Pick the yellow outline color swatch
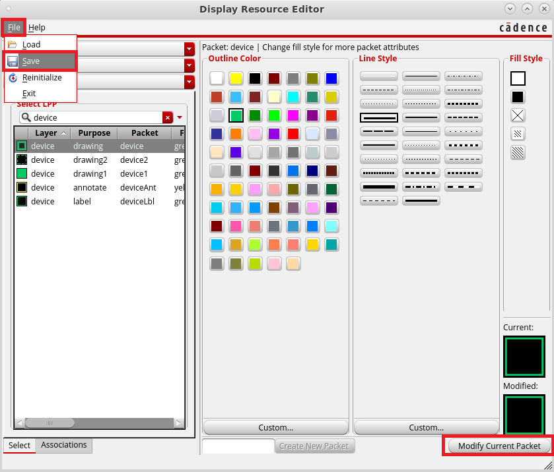The height and width of the screenshot is (472, 554). pos(236,78)
